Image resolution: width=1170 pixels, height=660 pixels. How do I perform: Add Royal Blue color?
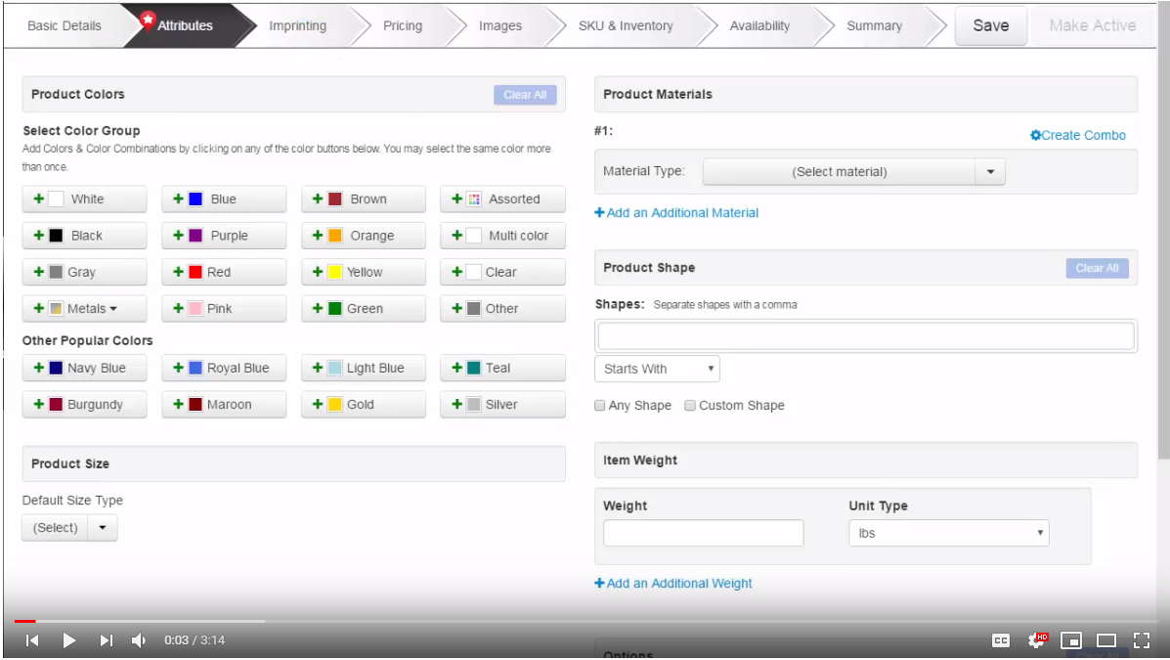coord(224,368)
